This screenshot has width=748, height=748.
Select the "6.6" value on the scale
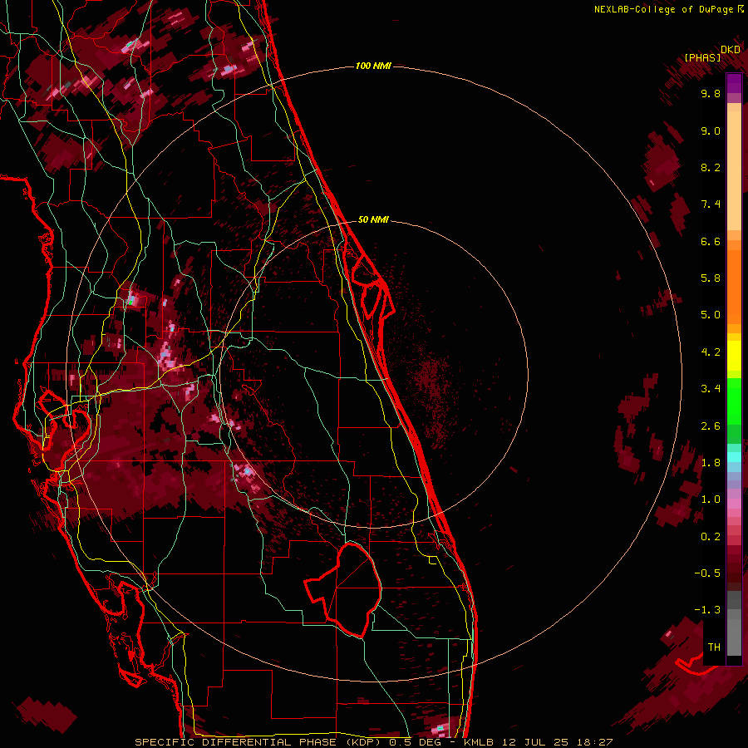coord(711,241)
